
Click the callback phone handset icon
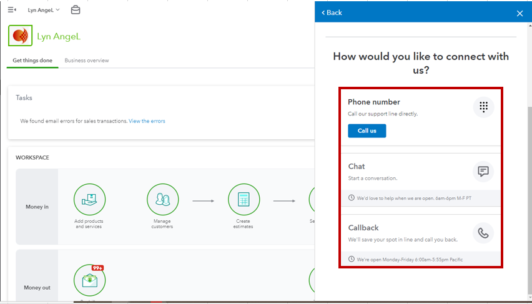(x=483, y=233)
